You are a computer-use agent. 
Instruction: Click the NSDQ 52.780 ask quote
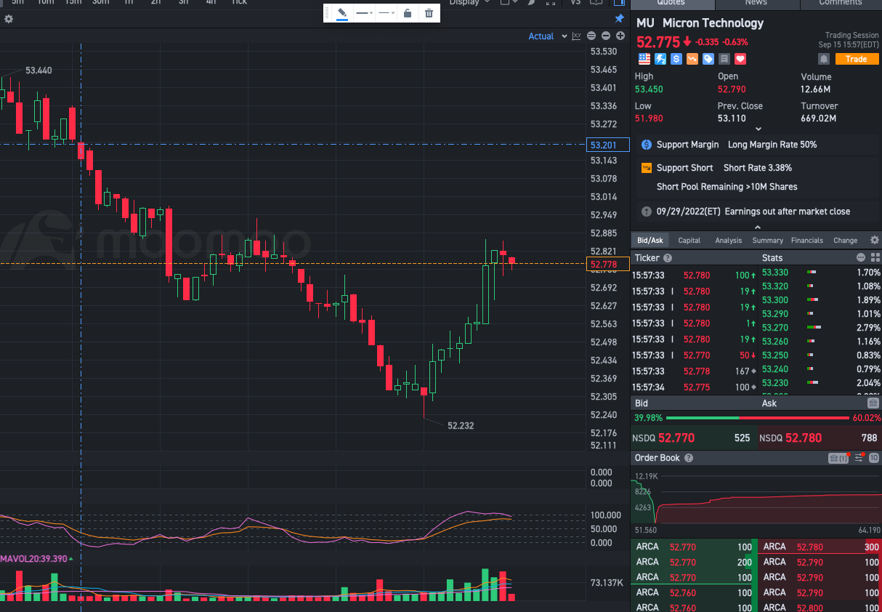click(x=820, y=438)
